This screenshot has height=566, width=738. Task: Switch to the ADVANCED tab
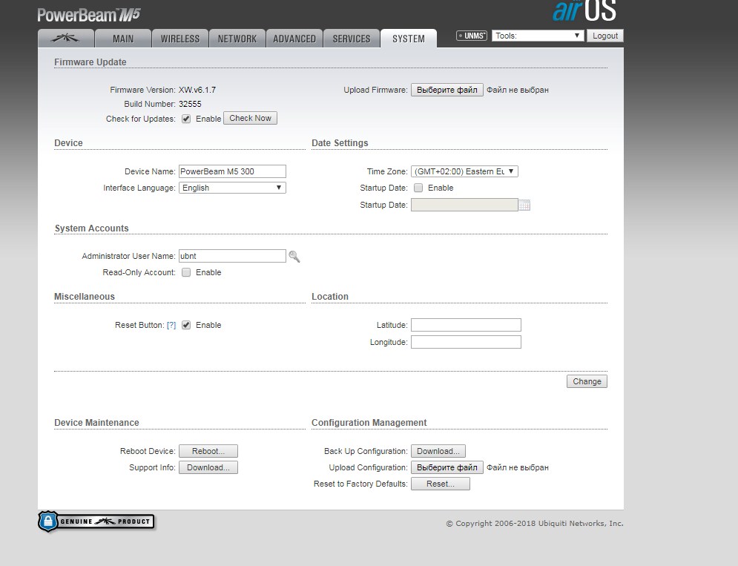294,39
